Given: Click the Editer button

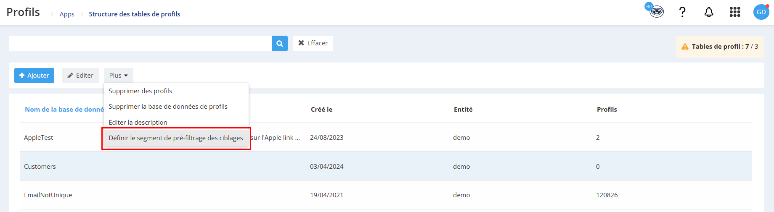Looking at the screenshot, I should click(80, 76).
